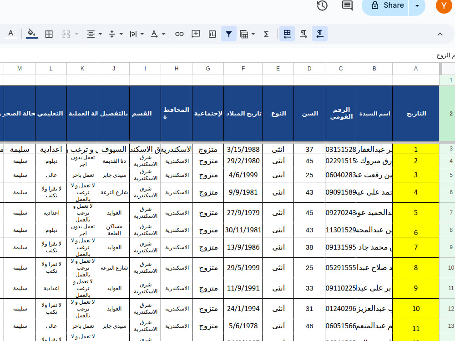Select education cell دبلوم in row 4
The width and height of the screenshot is (455, 341).
(51, 161)
